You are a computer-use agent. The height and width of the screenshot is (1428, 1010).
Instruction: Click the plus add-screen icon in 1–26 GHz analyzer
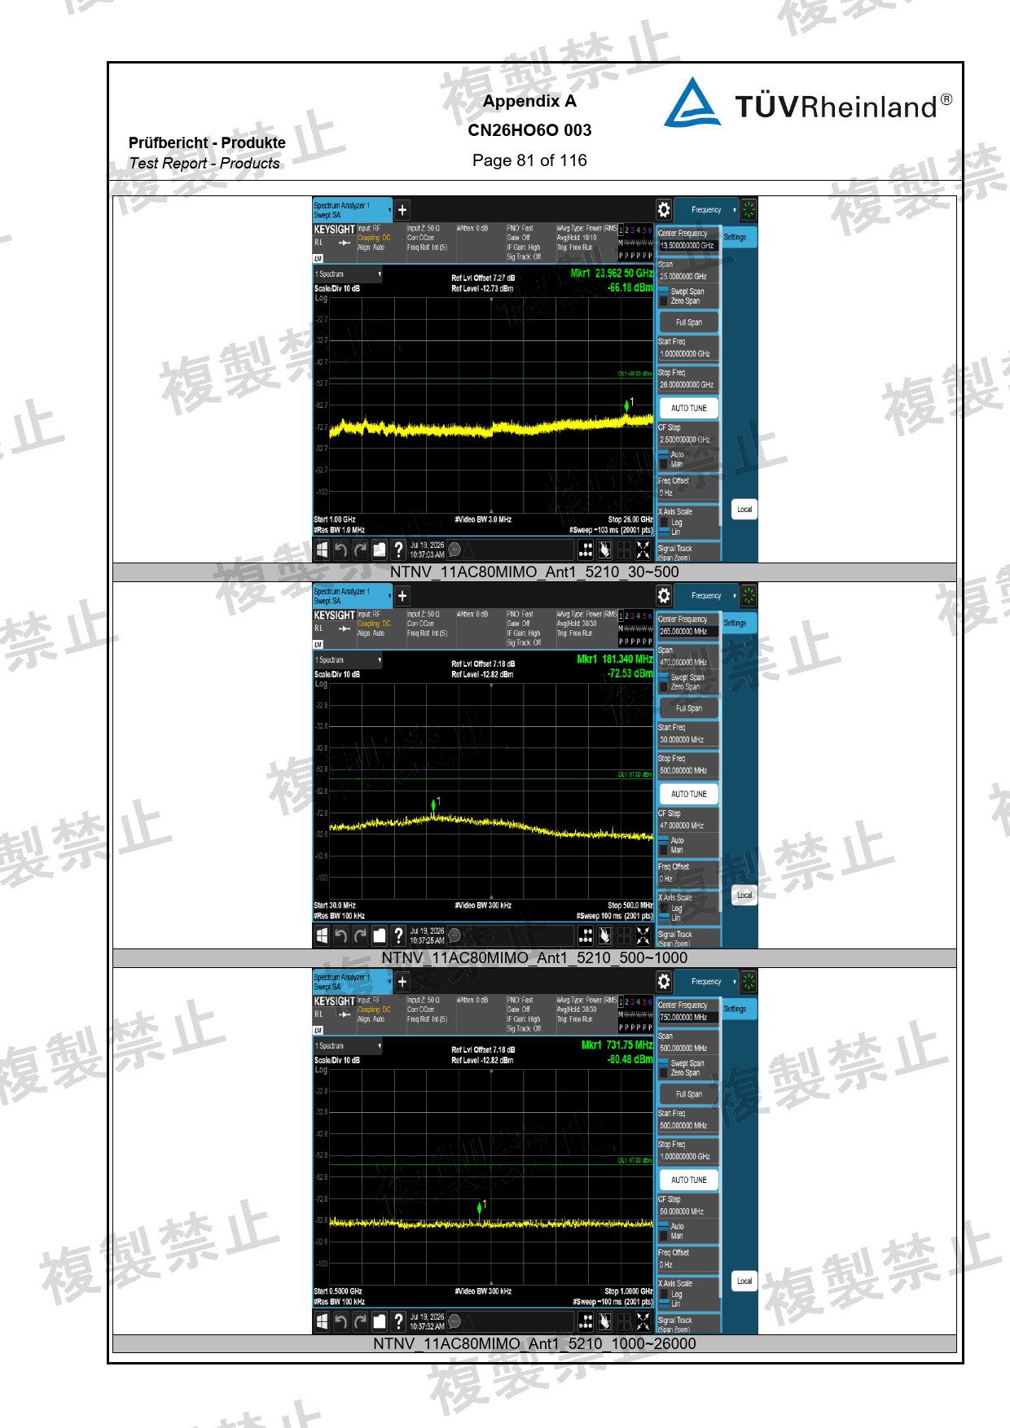tap(402, 210)
